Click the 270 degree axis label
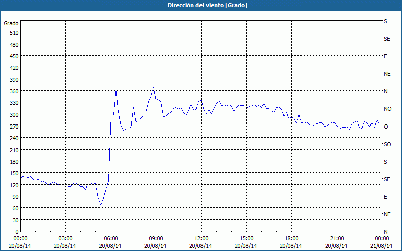402x251 pixels. pyautogui.click(x=15, y=127)
